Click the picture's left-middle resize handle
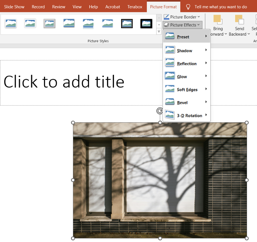The height and width of the screenshot is (242, 257). (x=73, y=180)
